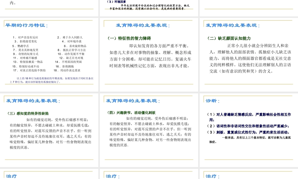Click the blue summary note about 18种行为
The height and width of the screenshot is (179, 298).
(x=49, y=80)
